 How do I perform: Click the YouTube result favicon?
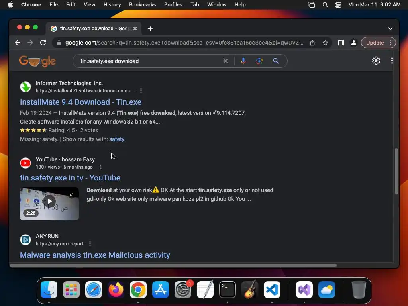[x=25, y=163]
